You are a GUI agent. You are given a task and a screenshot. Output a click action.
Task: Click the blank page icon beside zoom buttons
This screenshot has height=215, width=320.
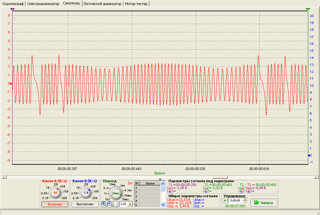click(116, 204)
